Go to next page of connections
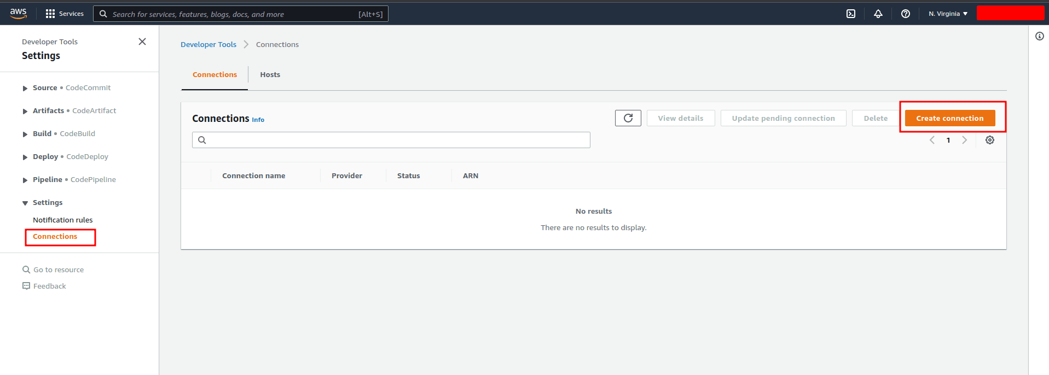The width and height of the screenshot is (1049, 375). click(964, 140)
